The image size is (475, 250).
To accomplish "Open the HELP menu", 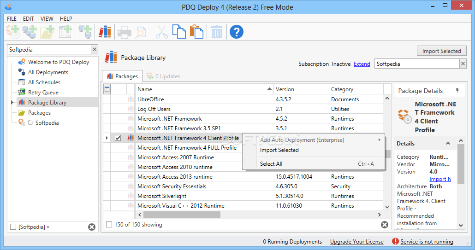I will pos(66,19).
